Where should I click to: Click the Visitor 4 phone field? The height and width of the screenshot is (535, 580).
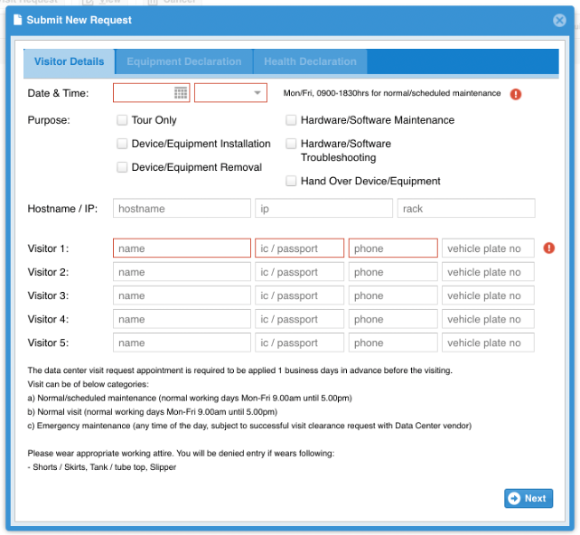point(393,319)
